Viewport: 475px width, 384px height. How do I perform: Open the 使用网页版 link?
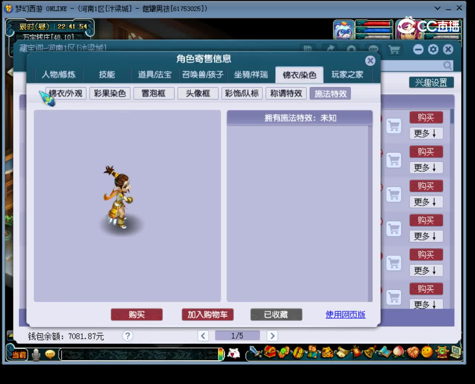[345, 315]
